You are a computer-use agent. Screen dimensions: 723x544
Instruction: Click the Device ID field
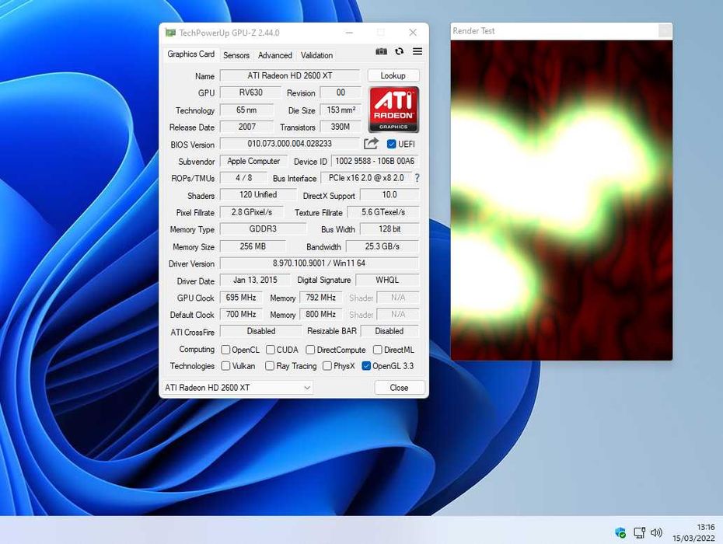(x=375, y=162)
